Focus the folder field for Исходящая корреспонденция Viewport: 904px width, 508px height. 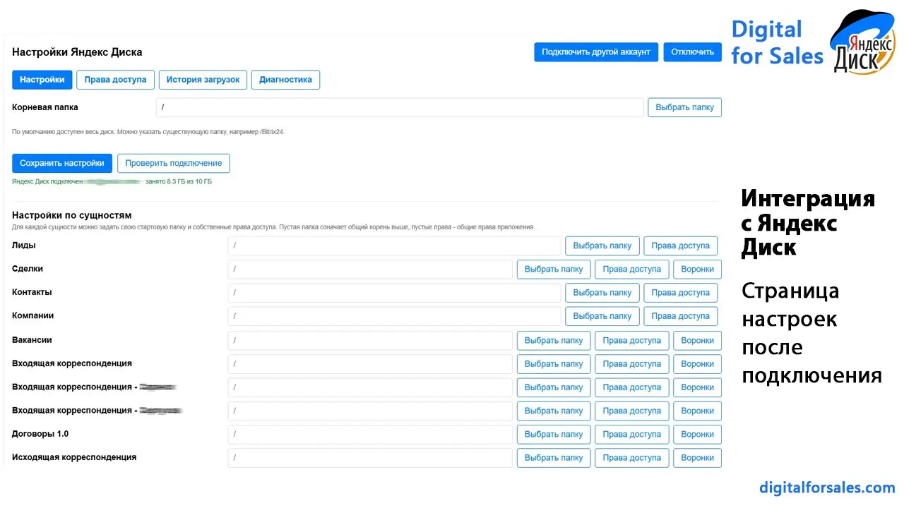[x=370, y=458]
